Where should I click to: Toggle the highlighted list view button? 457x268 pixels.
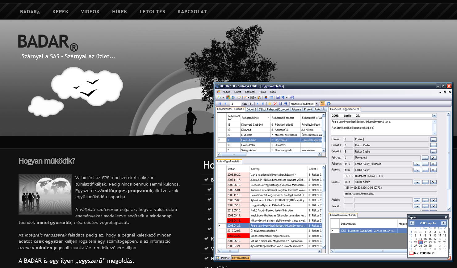322,104
